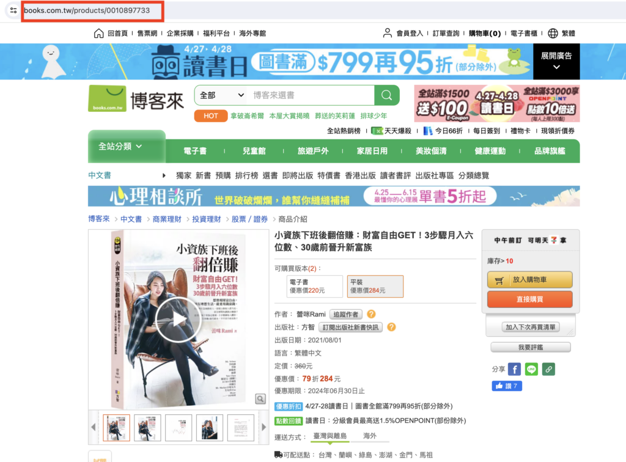
Task: Click the 博客來 logo
Action: click(x=136, y=98)
